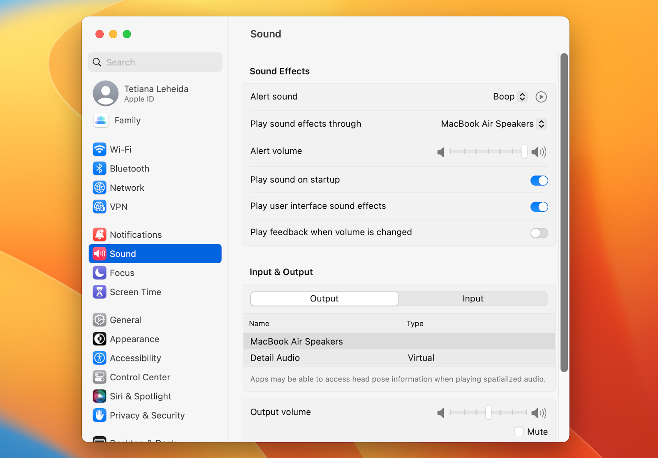Play the Boop alert sound preview
This screenshot has width=658, height=458.
click(541, 97)
